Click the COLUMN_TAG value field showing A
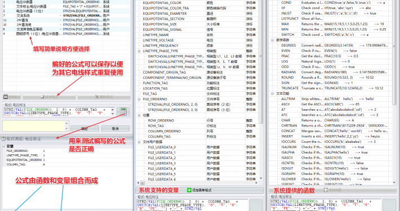The height and width of the screenshot is (211, 400). [x=87, y=165]
